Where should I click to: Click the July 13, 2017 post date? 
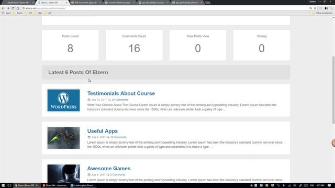99,100
